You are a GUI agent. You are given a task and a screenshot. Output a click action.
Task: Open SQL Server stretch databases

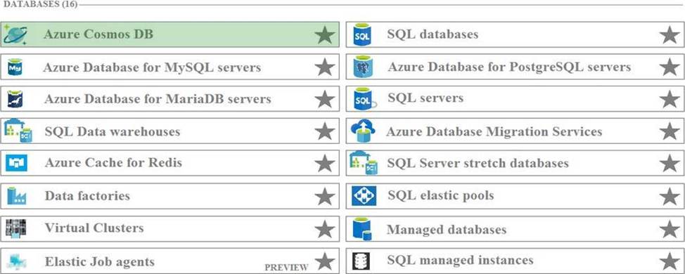point(515,164)
